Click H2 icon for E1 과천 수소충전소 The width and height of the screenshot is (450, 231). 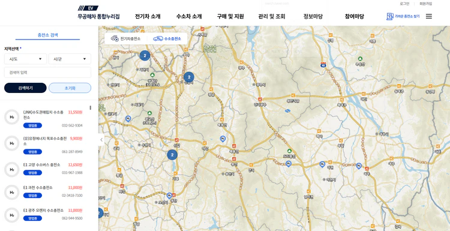click(12, 192)
